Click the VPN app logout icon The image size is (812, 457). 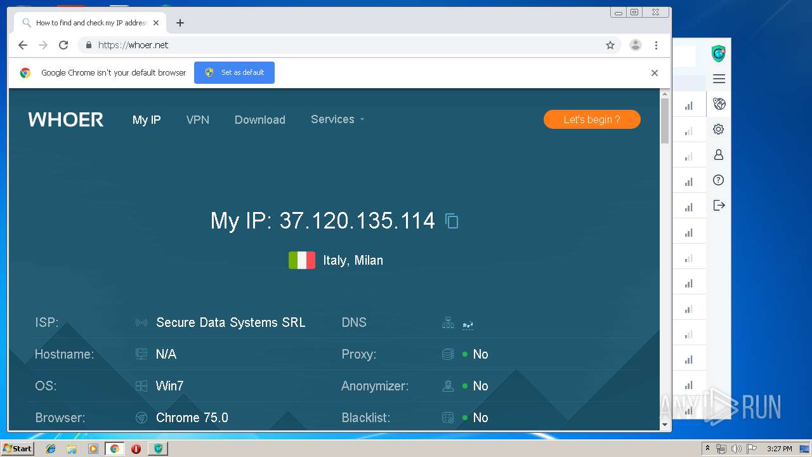[719, 206]
